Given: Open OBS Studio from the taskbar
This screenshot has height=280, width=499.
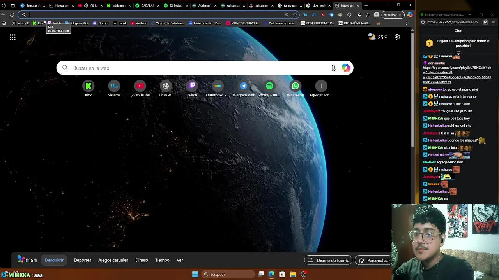Looking at the screenshot, I should point(304,274).
